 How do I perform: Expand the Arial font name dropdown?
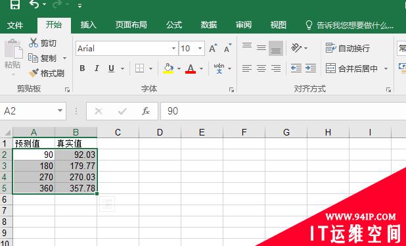(x=173, y=49)
